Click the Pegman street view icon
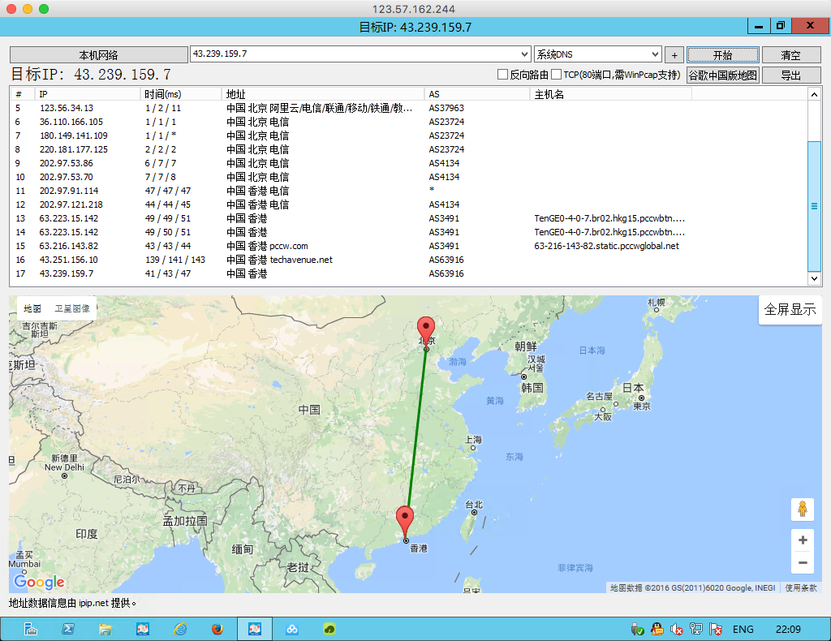This screenshot has height=641, width=831. click(802, 509)
